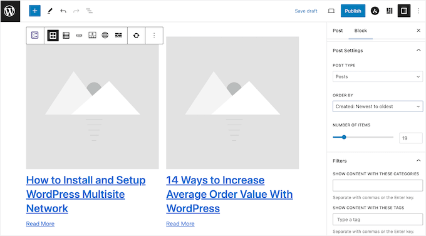Click the block type icon in block toolbar
This screenshot has height=236, width=426.
tap(35, 35)
